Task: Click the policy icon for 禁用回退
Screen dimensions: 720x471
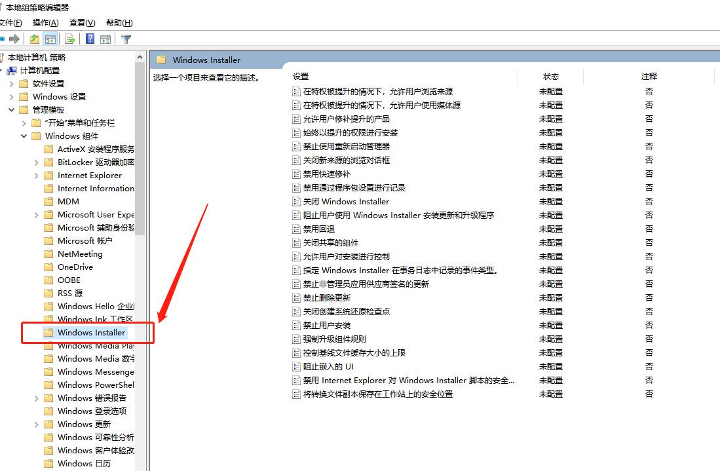Action: (x=296, y=229)
